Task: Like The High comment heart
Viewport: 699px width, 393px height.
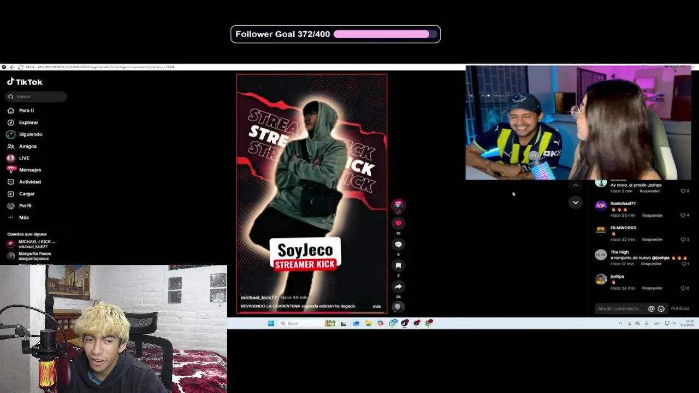Action: (x=683, y=264)
